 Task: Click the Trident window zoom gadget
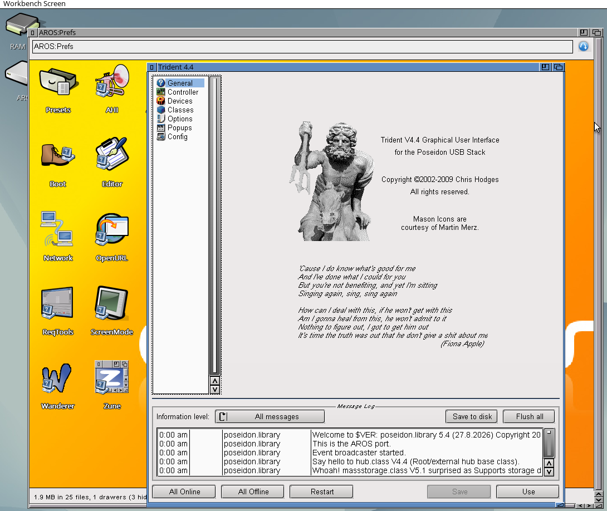545,67
